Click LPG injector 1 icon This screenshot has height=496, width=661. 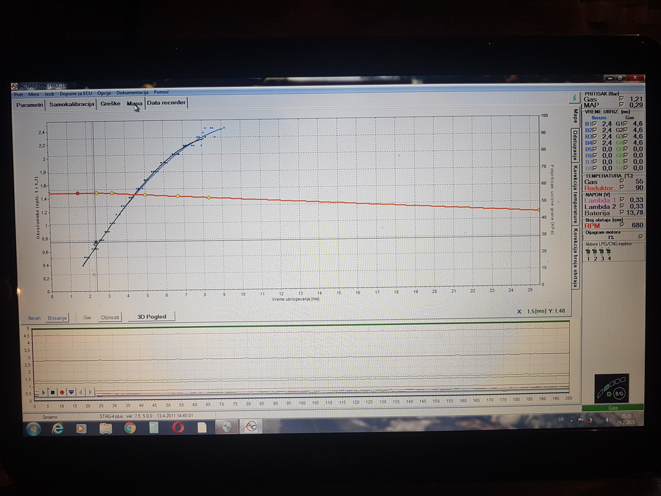[589, 252]
